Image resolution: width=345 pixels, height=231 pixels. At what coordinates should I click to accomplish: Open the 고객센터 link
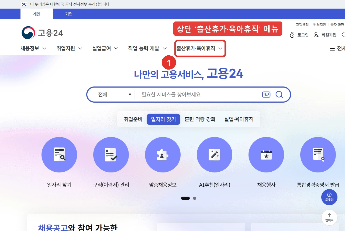tap(302, 25)
